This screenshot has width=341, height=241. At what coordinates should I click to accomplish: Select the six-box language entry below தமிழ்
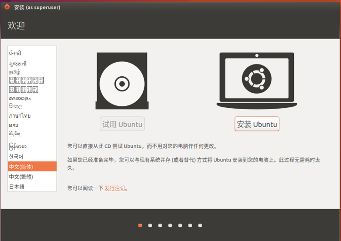coord(32,80)
